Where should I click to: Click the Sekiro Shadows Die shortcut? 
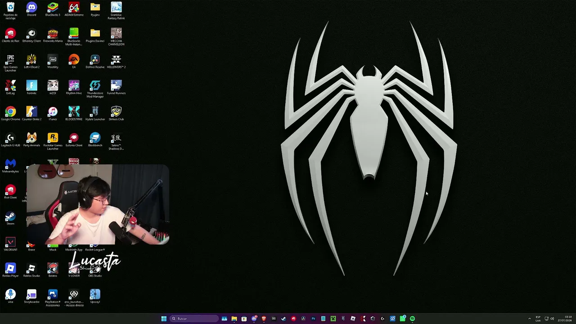pyautogui.click(x=116, y=141)
